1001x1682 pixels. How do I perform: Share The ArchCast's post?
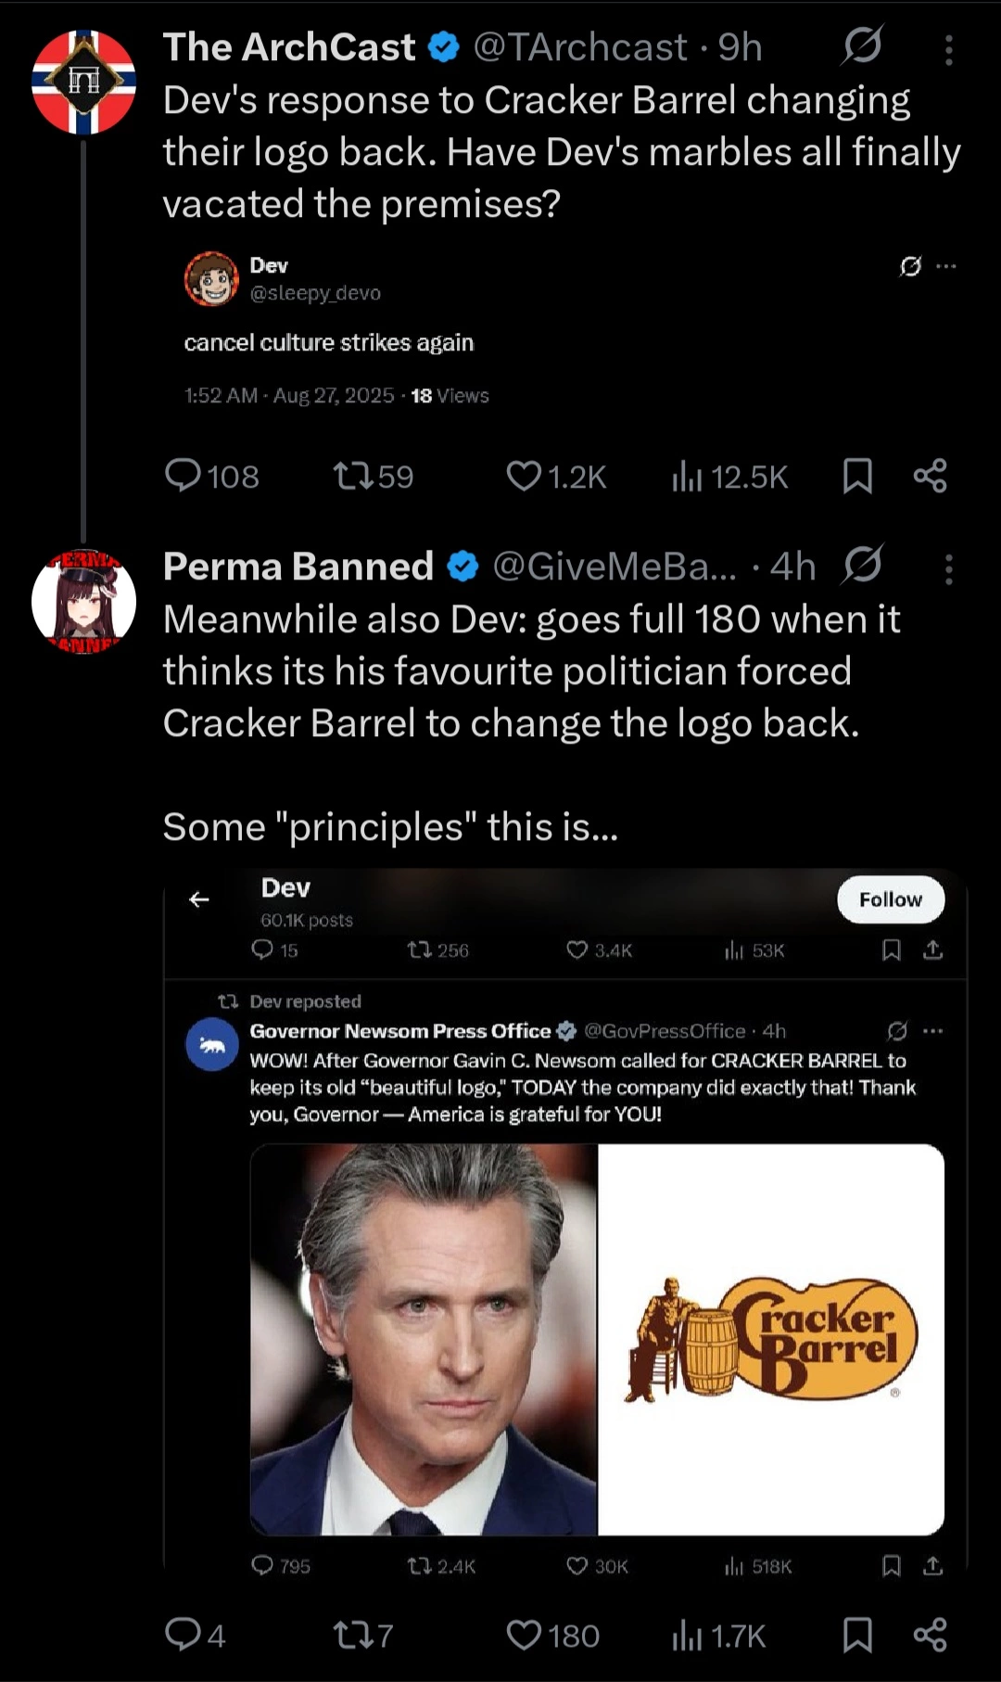(x=930, y=476)
